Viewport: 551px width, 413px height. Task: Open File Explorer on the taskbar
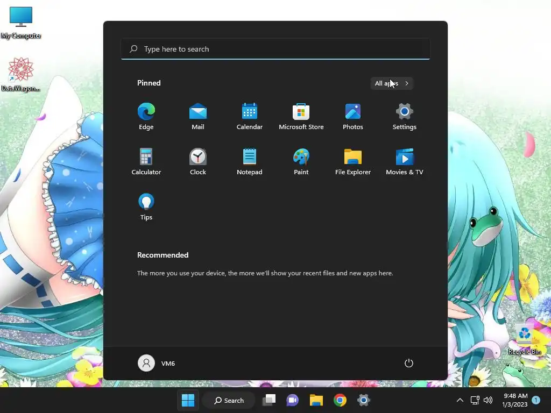click(x=316, y=400)
